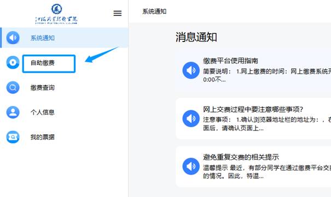Click the 我的票据 ticket icon
The image size is (331, 197).
point(13,137)
